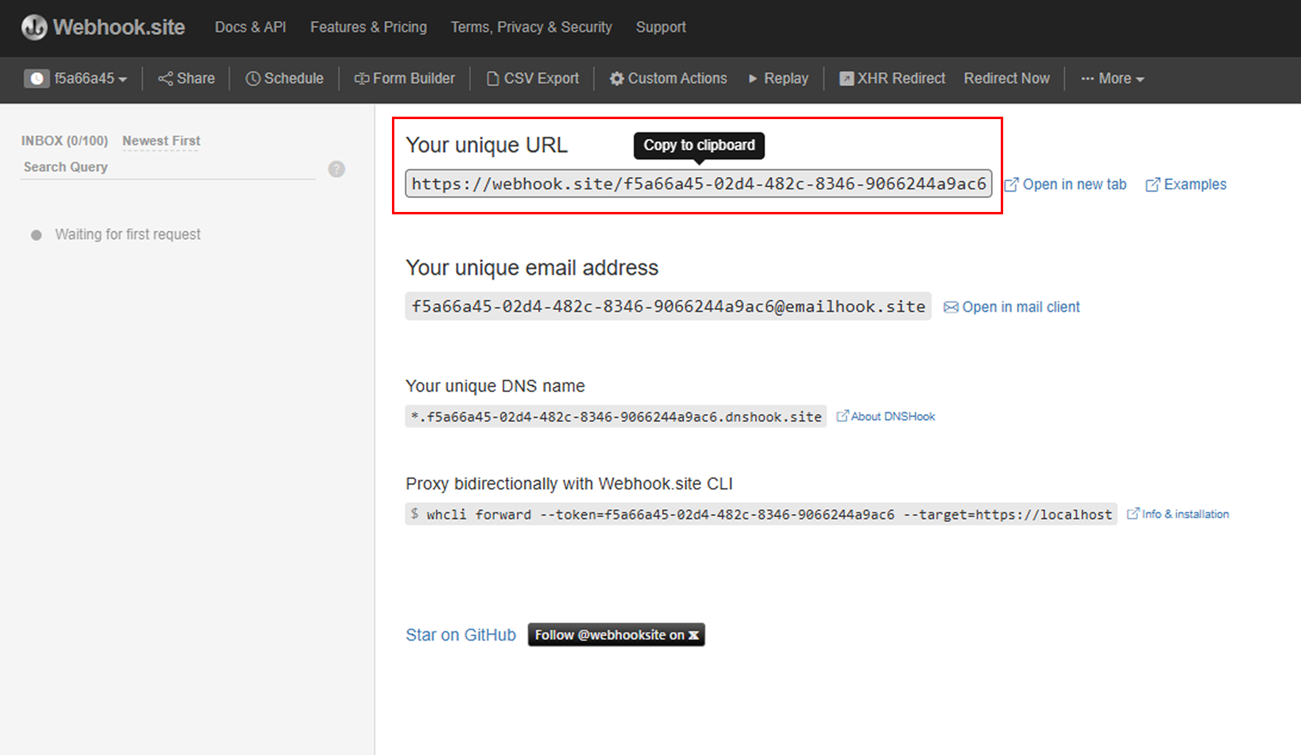This screenshot has height=755, width=1301.
Task: Open Custom Actions via the gear icon
Action: coord(617,78)
